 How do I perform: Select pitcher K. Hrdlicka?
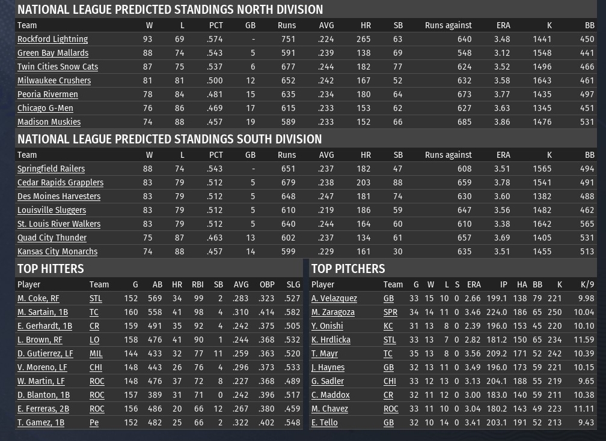pos(331,340)
